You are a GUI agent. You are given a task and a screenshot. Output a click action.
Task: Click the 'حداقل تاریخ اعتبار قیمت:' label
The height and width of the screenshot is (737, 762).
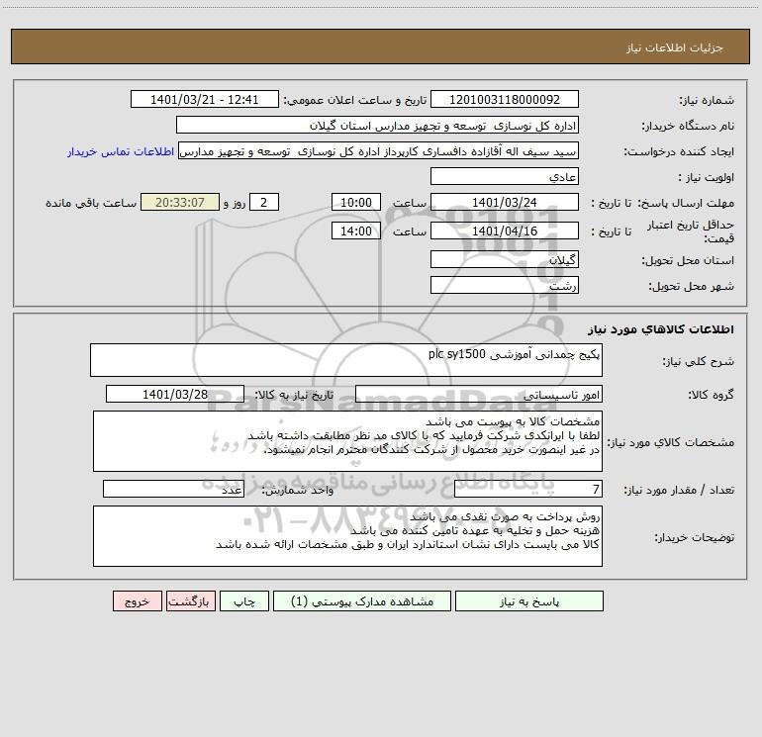(691, 231)
